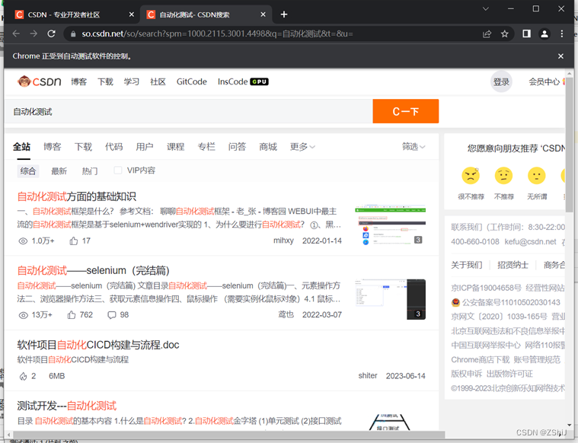Switch to the 博客 search tab

coord(53,147)
